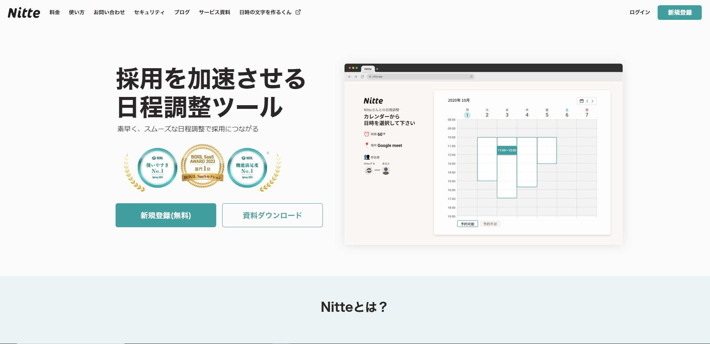Image resolution: width=710 pixels, height=344 pixels.
Task: Open the 料金 pricing page
Action: (x=55, y=12)
